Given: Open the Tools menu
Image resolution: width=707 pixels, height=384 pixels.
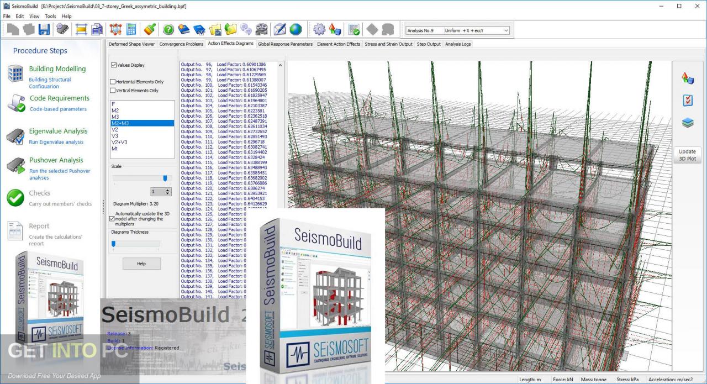Looking at the screenshot, I should point(50,16).
